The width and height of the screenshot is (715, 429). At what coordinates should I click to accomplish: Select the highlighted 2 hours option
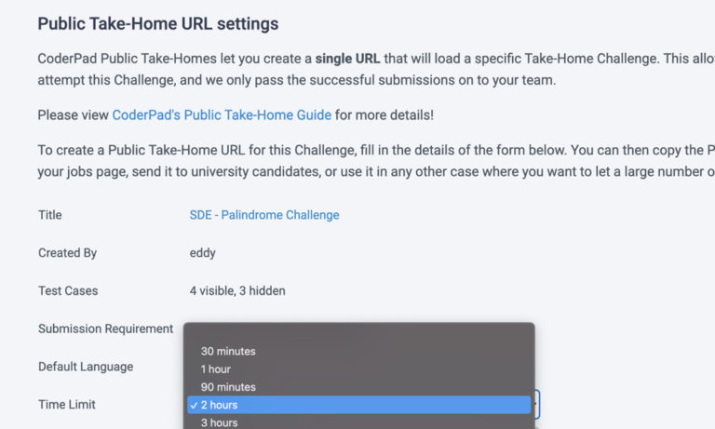(220, 405)
